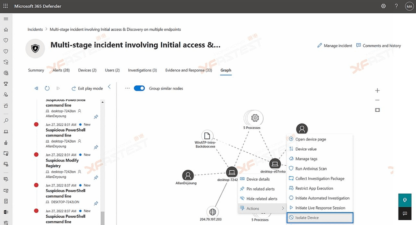The width and height of the screenshot is (416, 225).
Task: Switch to the Devices (2) tab
Action: 87,70
